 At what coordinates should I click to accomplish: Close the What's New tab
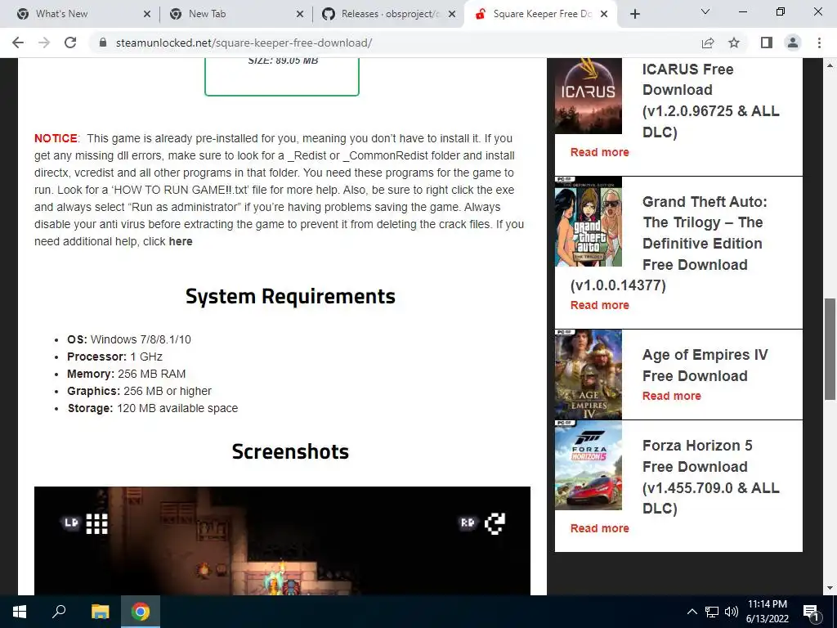click(x=147, y=15)
